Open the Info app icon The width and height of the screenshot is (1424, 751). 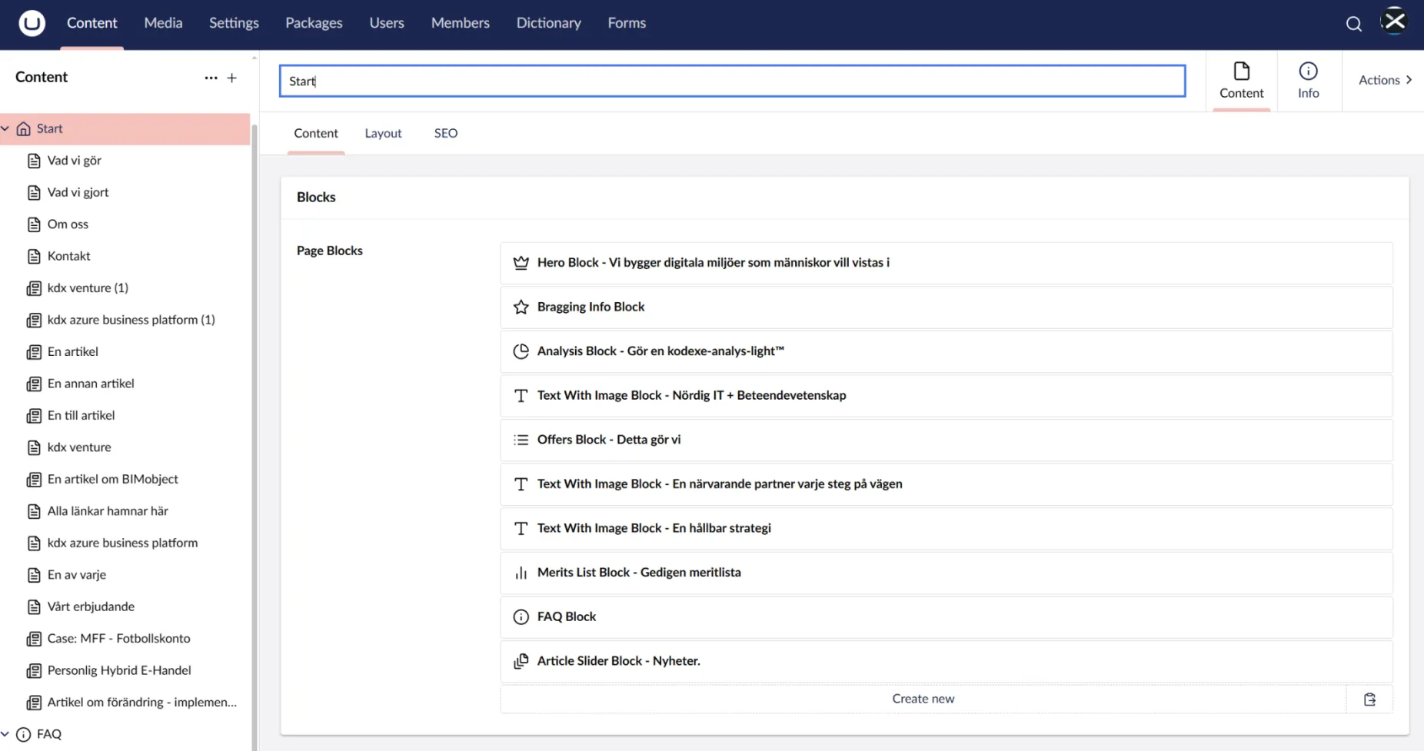(1308, 80)
